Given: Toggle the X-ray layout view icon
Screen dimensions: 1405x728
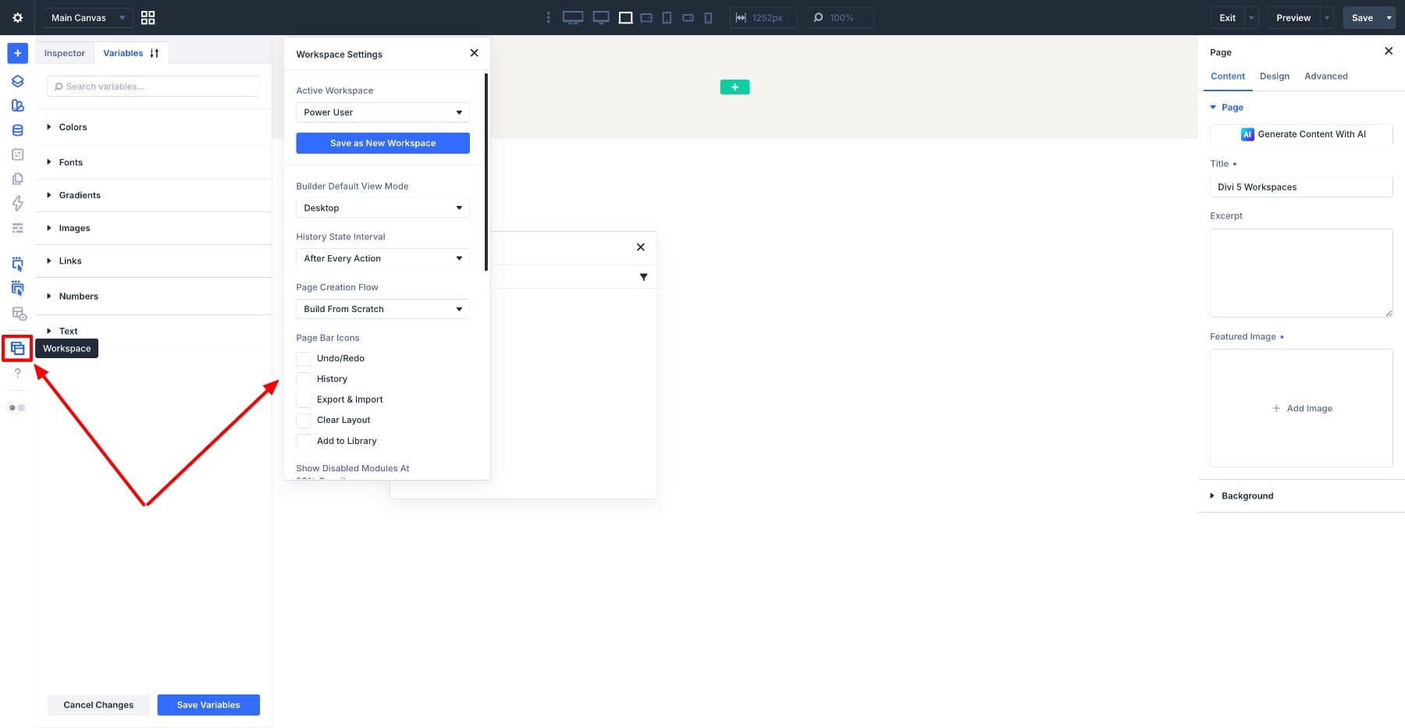Looking at the screenshot, I should tap(19, 314).
